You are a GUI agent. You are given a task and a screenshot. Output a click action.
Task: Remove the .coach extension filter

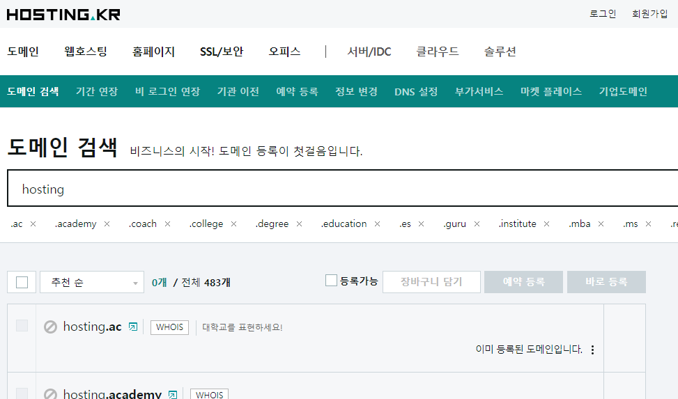pyautogui.click(x=167, y=224)
